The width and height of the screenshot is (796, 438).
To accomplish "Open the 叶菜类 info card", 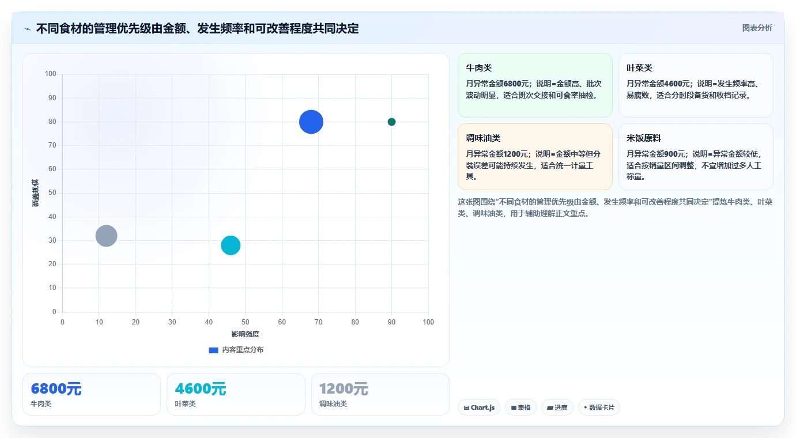I will point(696,85).
